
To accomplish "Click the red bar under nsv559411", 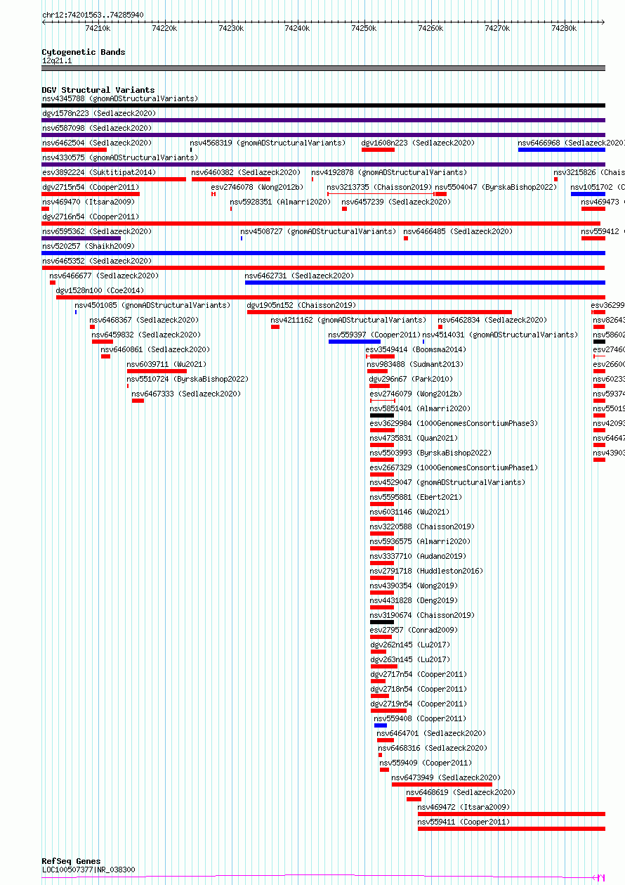I will pos(511,829).
